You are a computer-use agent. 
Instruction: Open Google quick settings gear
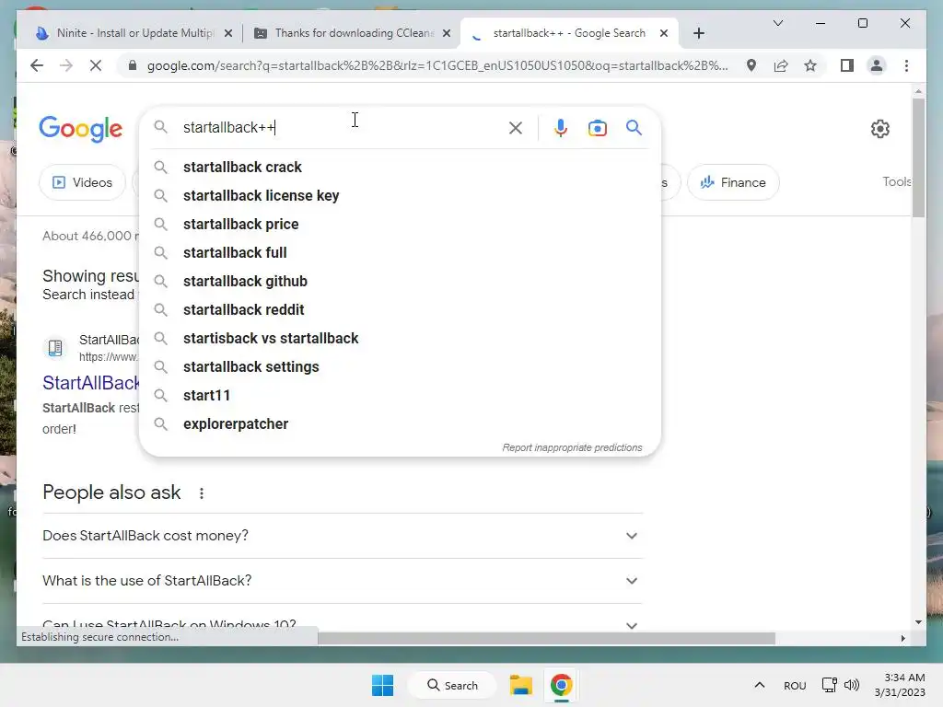(879, 129)
